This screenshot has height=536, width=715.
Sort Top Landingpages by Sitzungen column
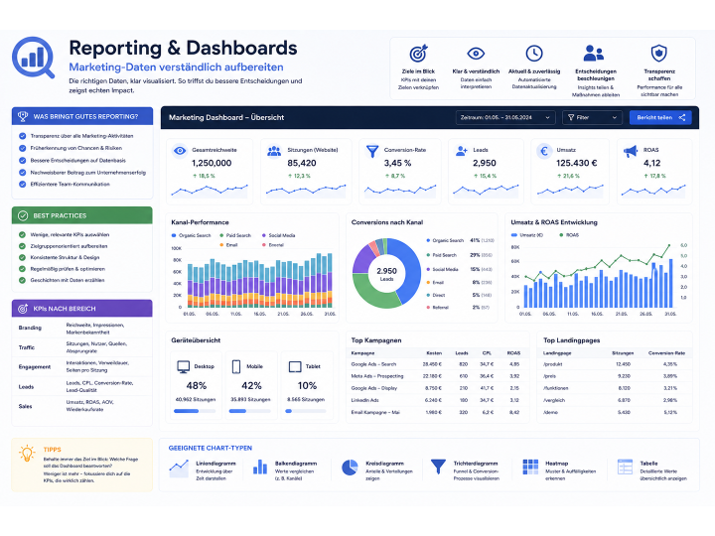click(623, 353)
